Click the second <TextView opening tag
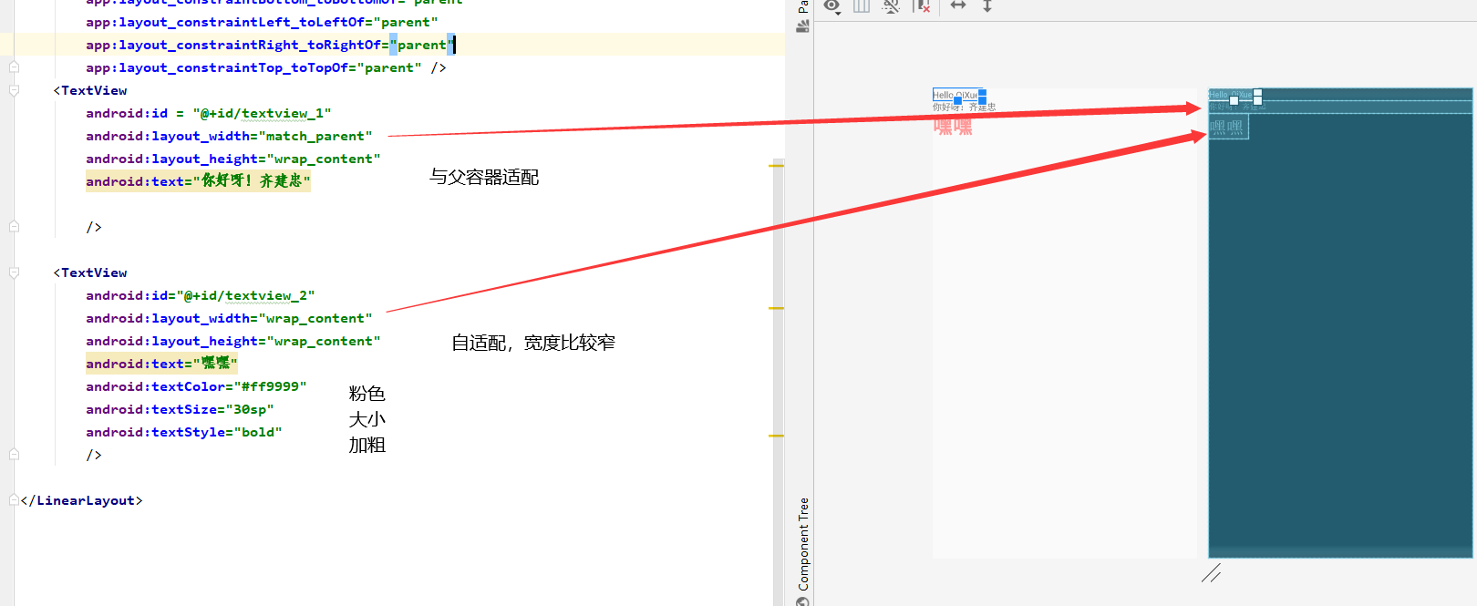1477x606 pixels. tap(90, 272)
